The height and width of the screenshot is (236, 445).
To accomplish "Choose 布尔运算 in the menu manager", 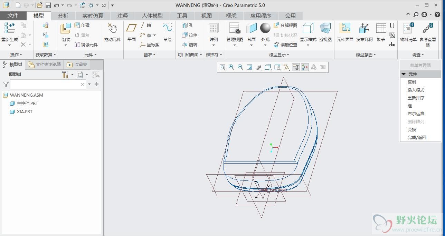I will coord(416,114).
